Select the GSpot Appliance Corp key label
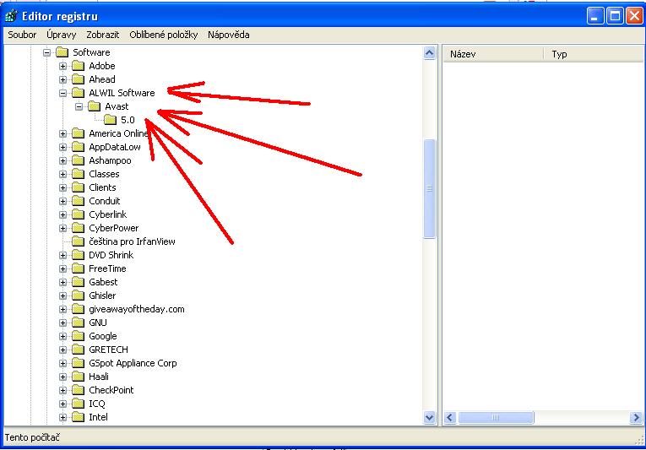The height and width of the screenshot is (450, 646). (x=133, y=363)
